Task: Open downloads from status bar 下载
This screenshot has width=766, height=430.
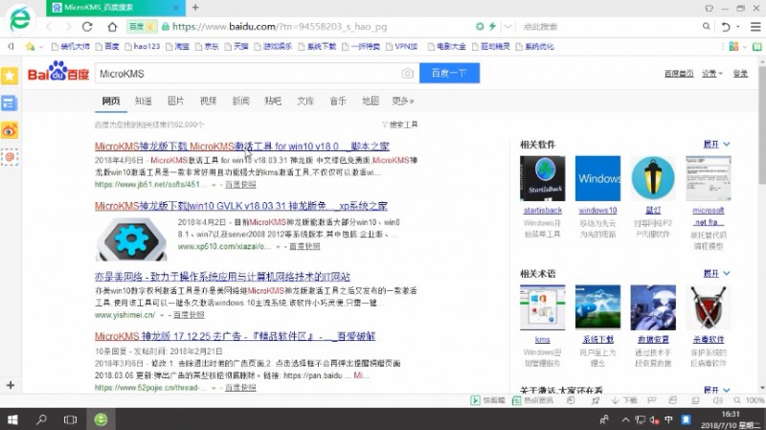Action: click(x=624, y=400)
